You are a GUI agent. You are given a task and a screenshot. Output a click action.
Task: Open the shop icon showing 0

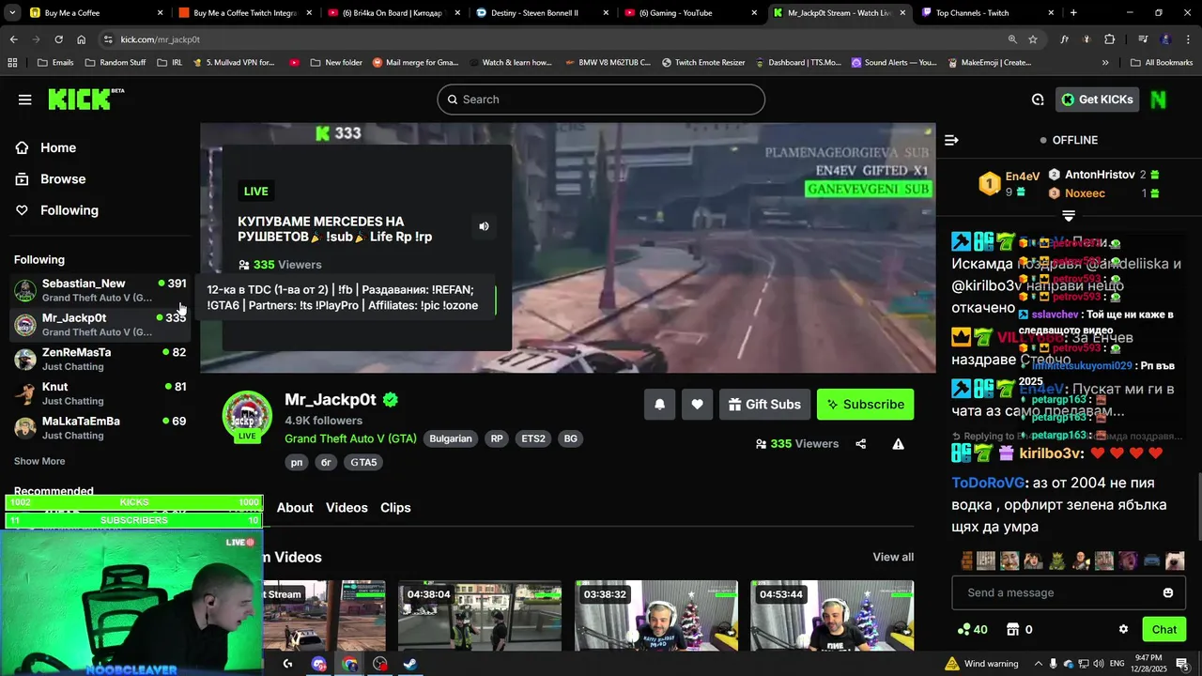coord(1013,629)
